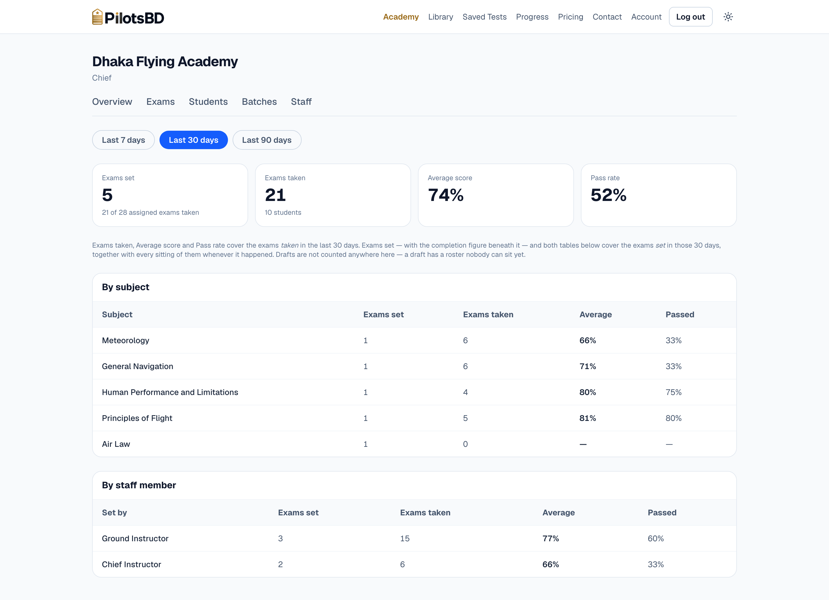Click the Meteorology subject row
829x600 pixels.
click(x=414, y=340)
